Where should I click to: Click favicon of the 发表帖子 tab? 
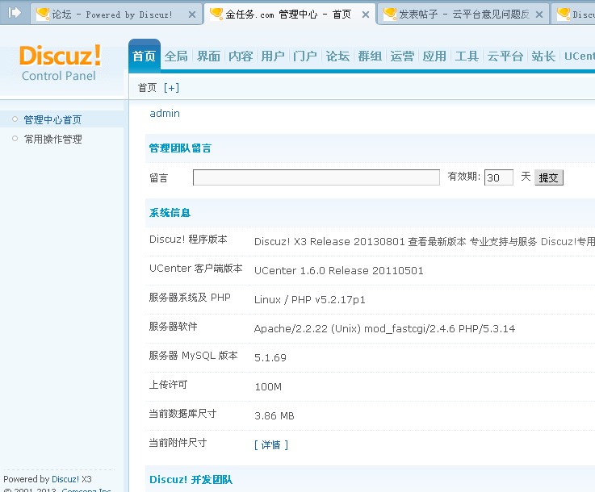pos(390,14)
